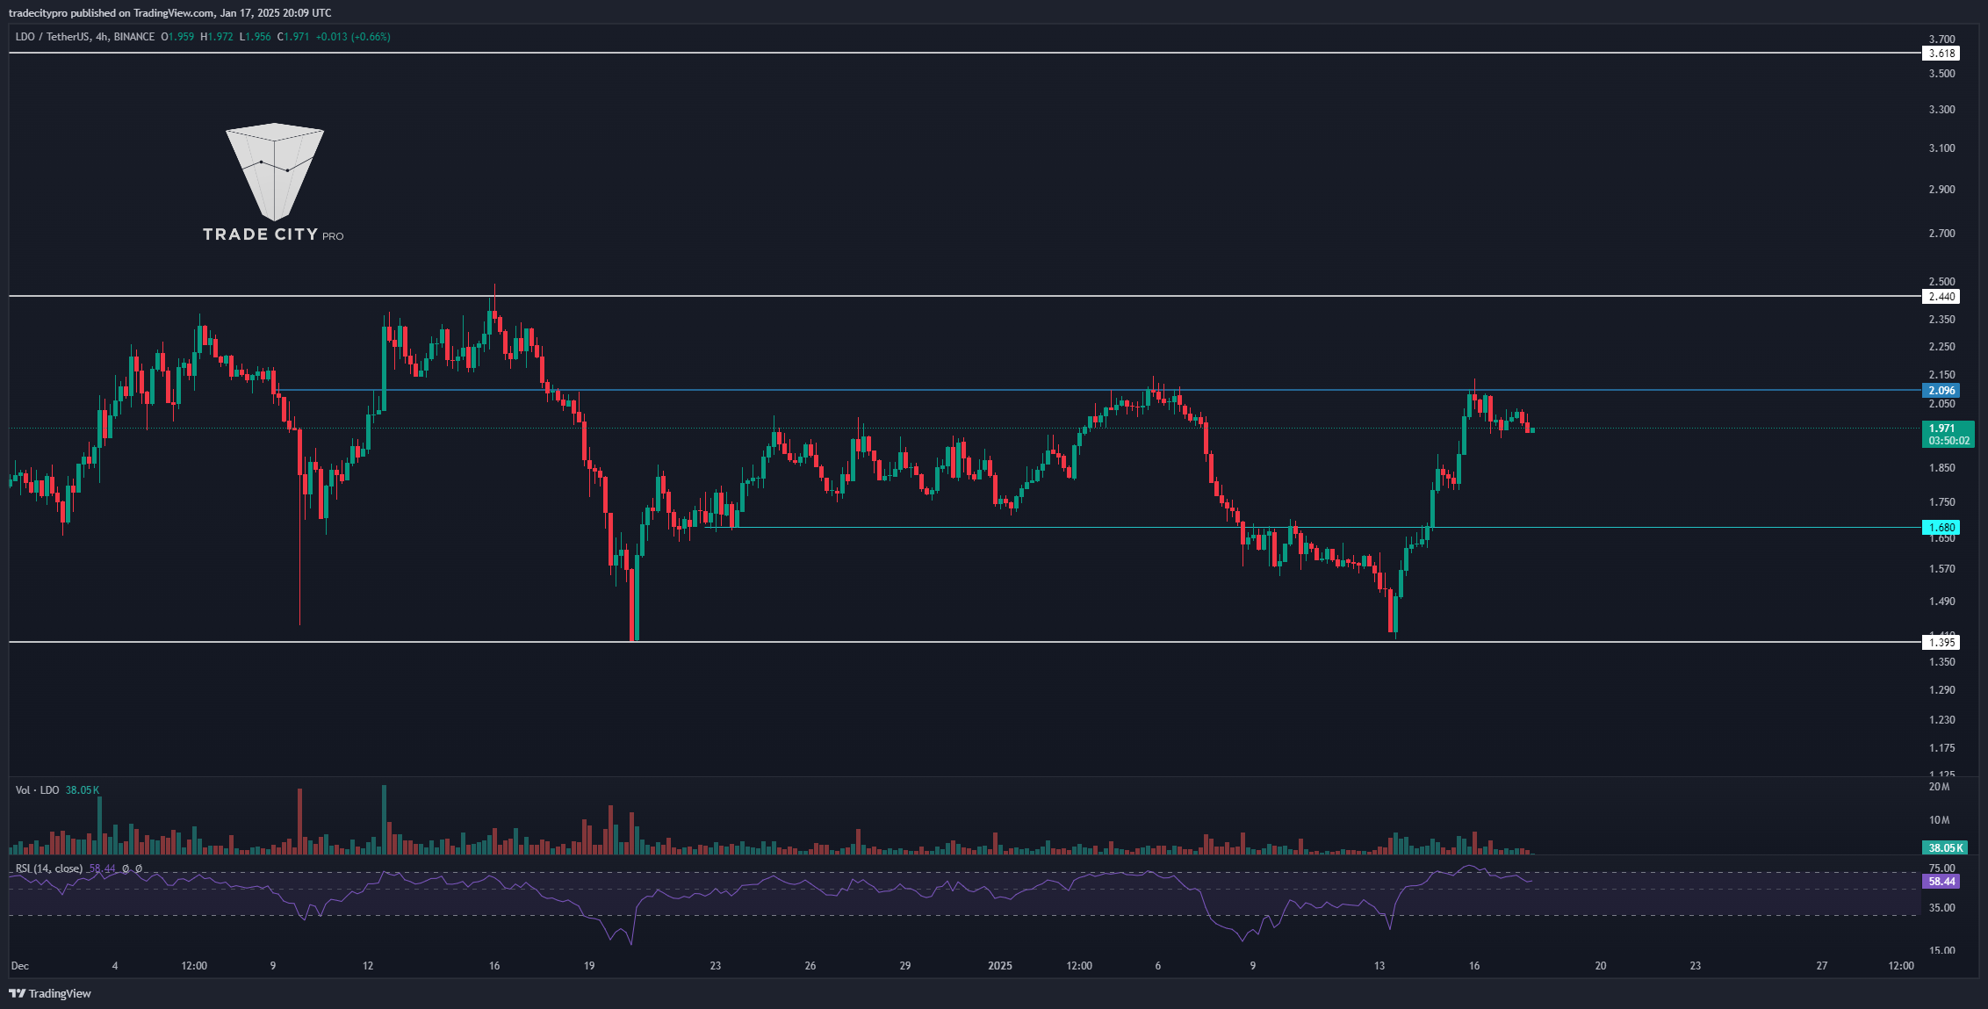Click the 2.150 price axis tick
This screenshot has height=1009, width=1988.
[1941, 375]
